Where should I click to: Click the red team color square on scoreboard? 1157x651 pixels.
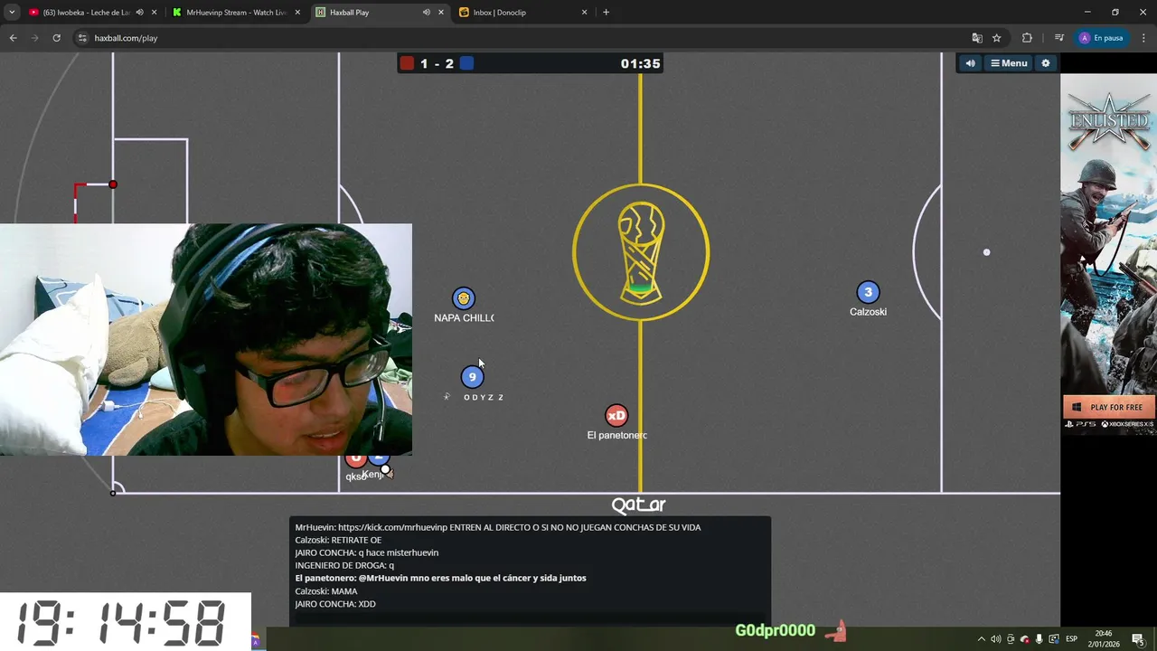(407, 63)
